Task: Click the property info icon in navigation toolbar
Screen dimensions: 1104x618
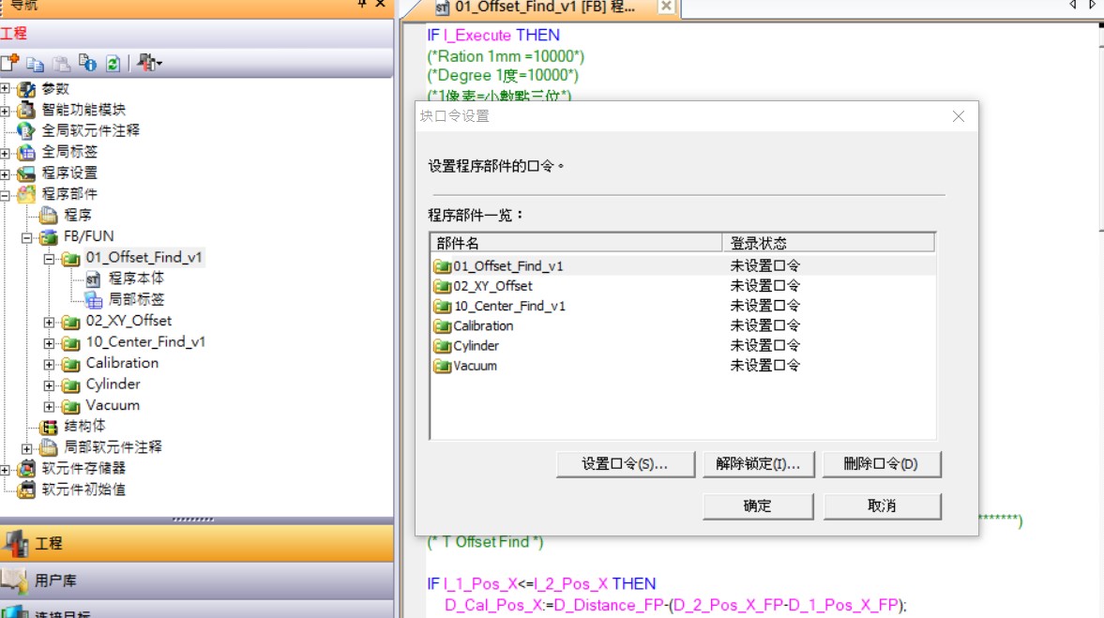Action: [87, 63]
